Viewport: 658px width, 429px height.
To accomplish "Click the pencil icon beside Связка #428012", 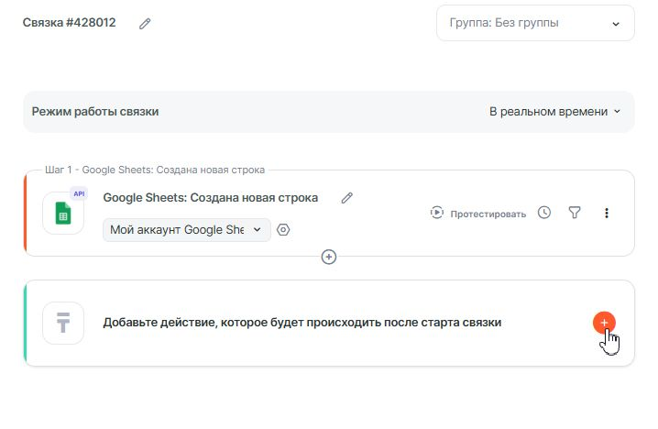I will pos(145,24).
